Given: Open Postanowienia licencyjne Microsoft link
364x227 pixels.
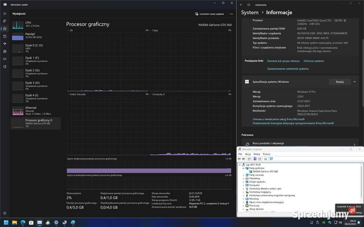Looking at the screenshot, I should (293, 123).
